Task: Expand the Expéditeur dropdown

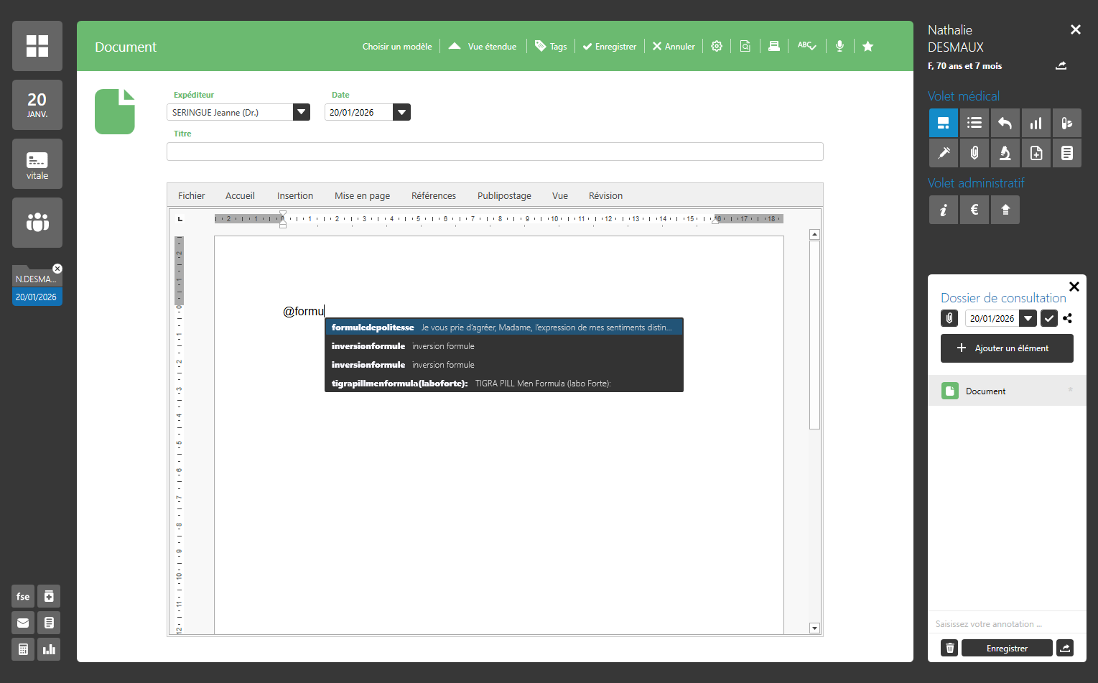Action: click(x=302, y=112)
